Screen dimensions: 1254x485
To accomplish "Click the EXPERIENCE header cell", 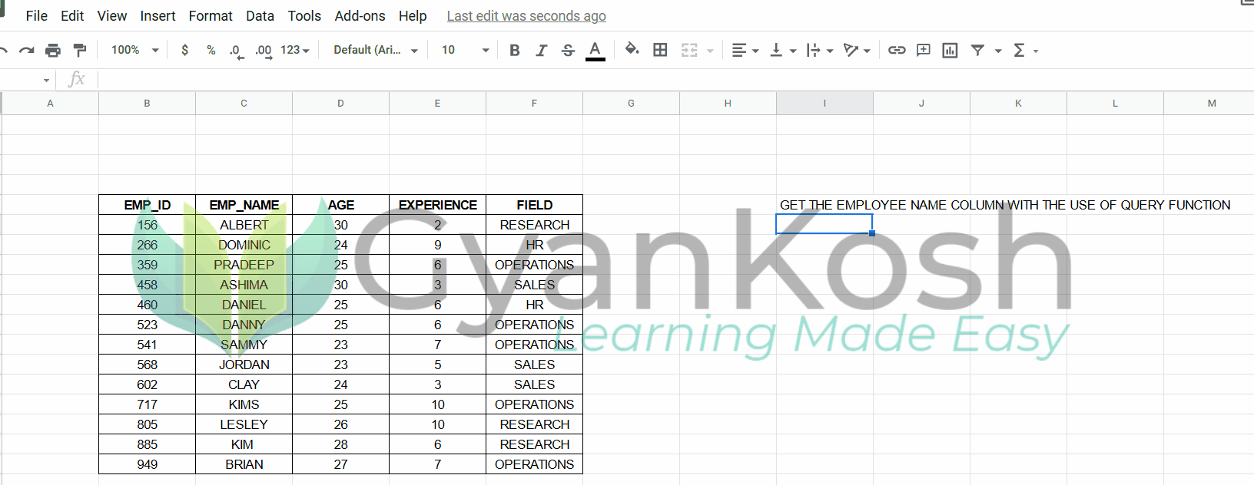I will click(x=437, y=205).
